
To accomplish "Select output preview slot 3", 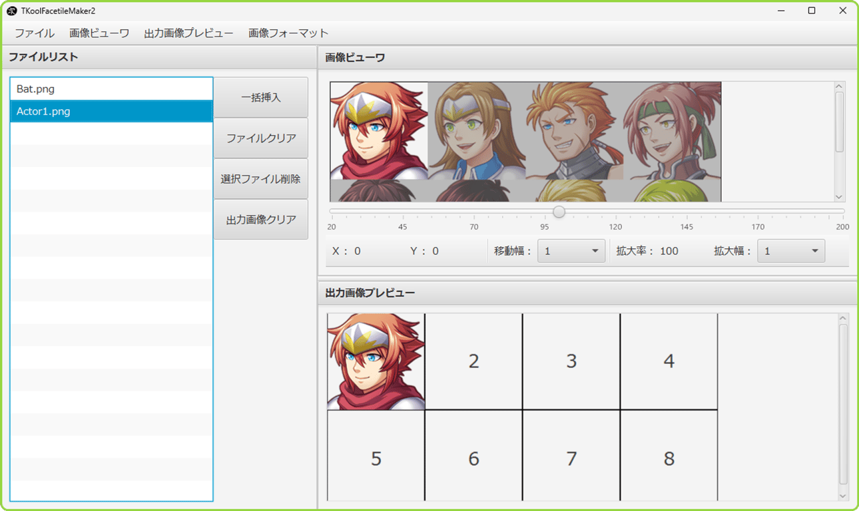I will tap(571, 361).
